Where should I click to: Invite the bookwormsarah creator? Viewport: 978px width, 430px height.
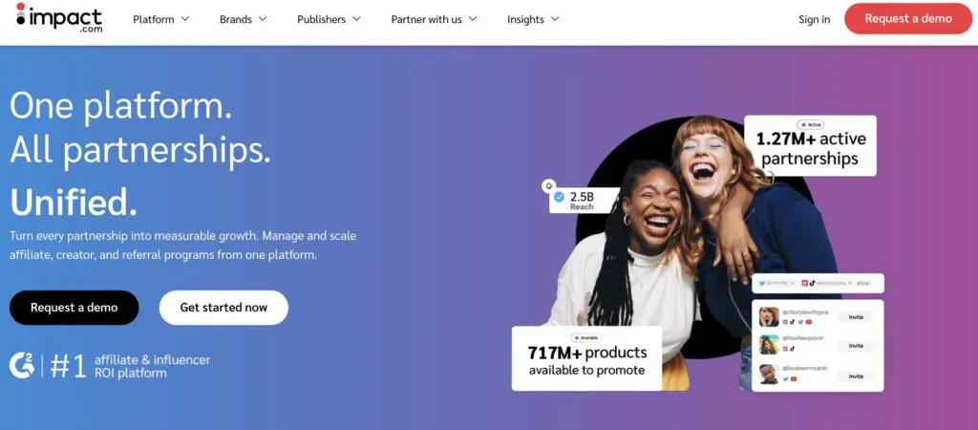point(856,376)
